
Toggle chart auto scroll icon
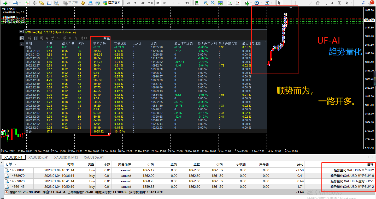coord(230,3)
